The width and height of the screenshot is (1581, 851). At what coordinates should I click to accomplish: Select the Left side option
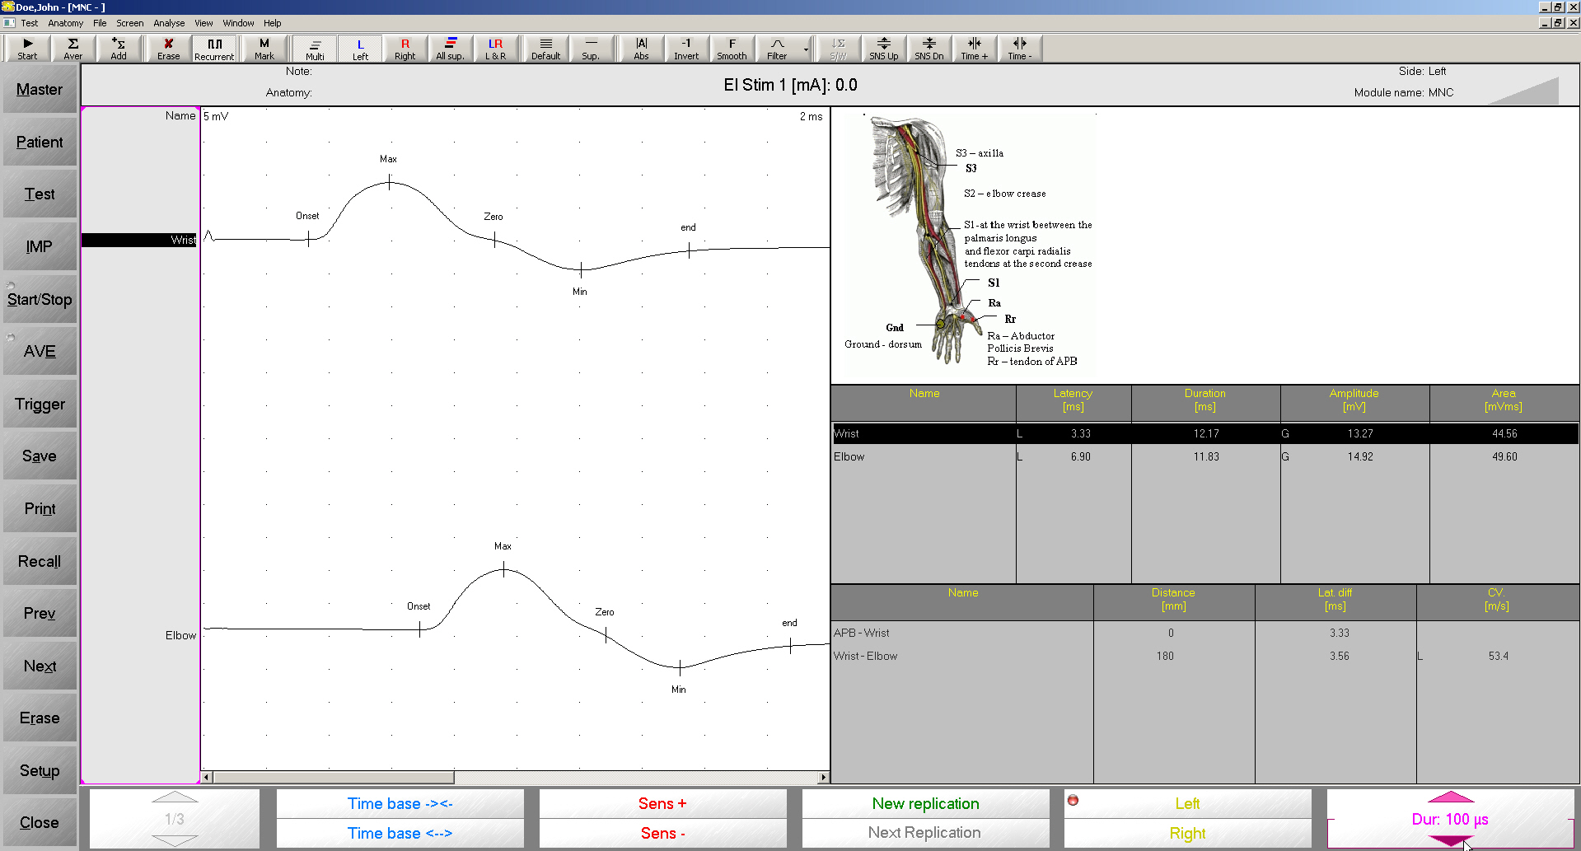point(1186,803)
